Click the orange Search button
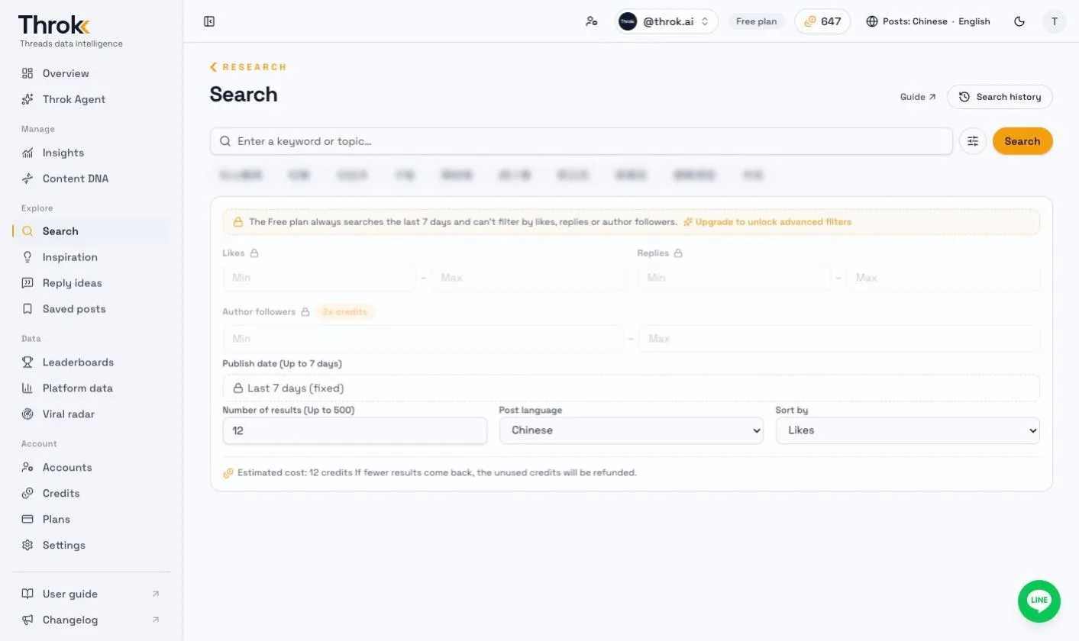 click(x=1022, y=141)
